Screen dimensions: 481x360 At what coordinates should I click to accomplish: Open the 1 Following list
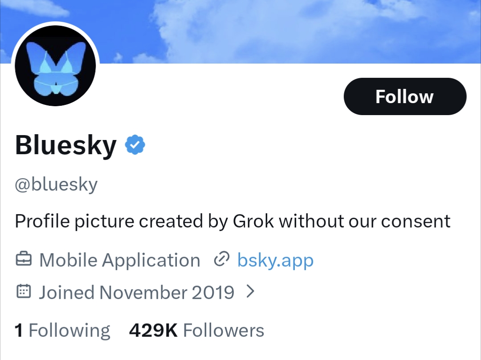(62, 331)
